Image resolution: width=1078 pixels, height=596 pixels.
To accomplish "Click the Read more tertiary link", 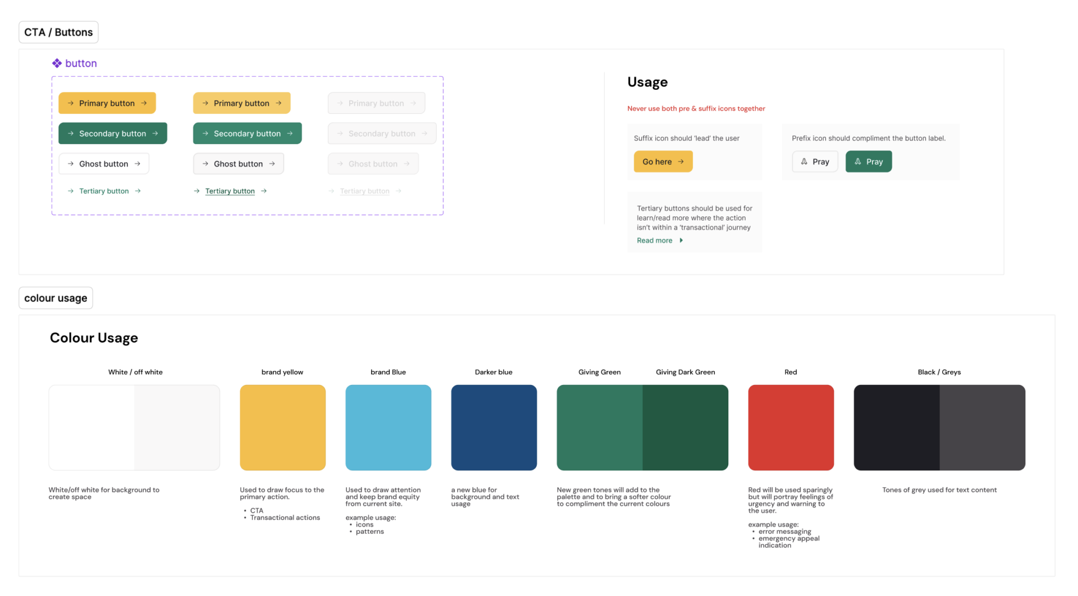I will pos(654,240).
